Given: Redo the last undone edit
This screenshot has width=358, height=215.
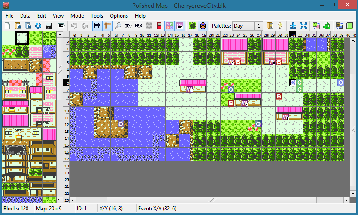Looking at the screenshot, I should [85, 26].
